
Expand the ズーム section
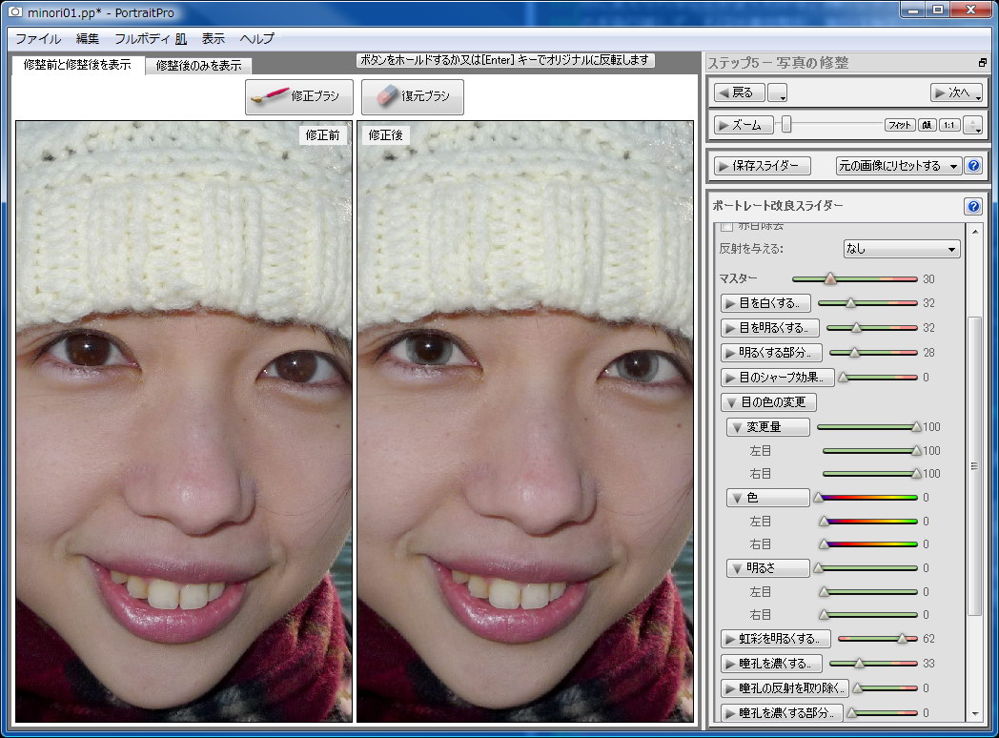point(743,125)
